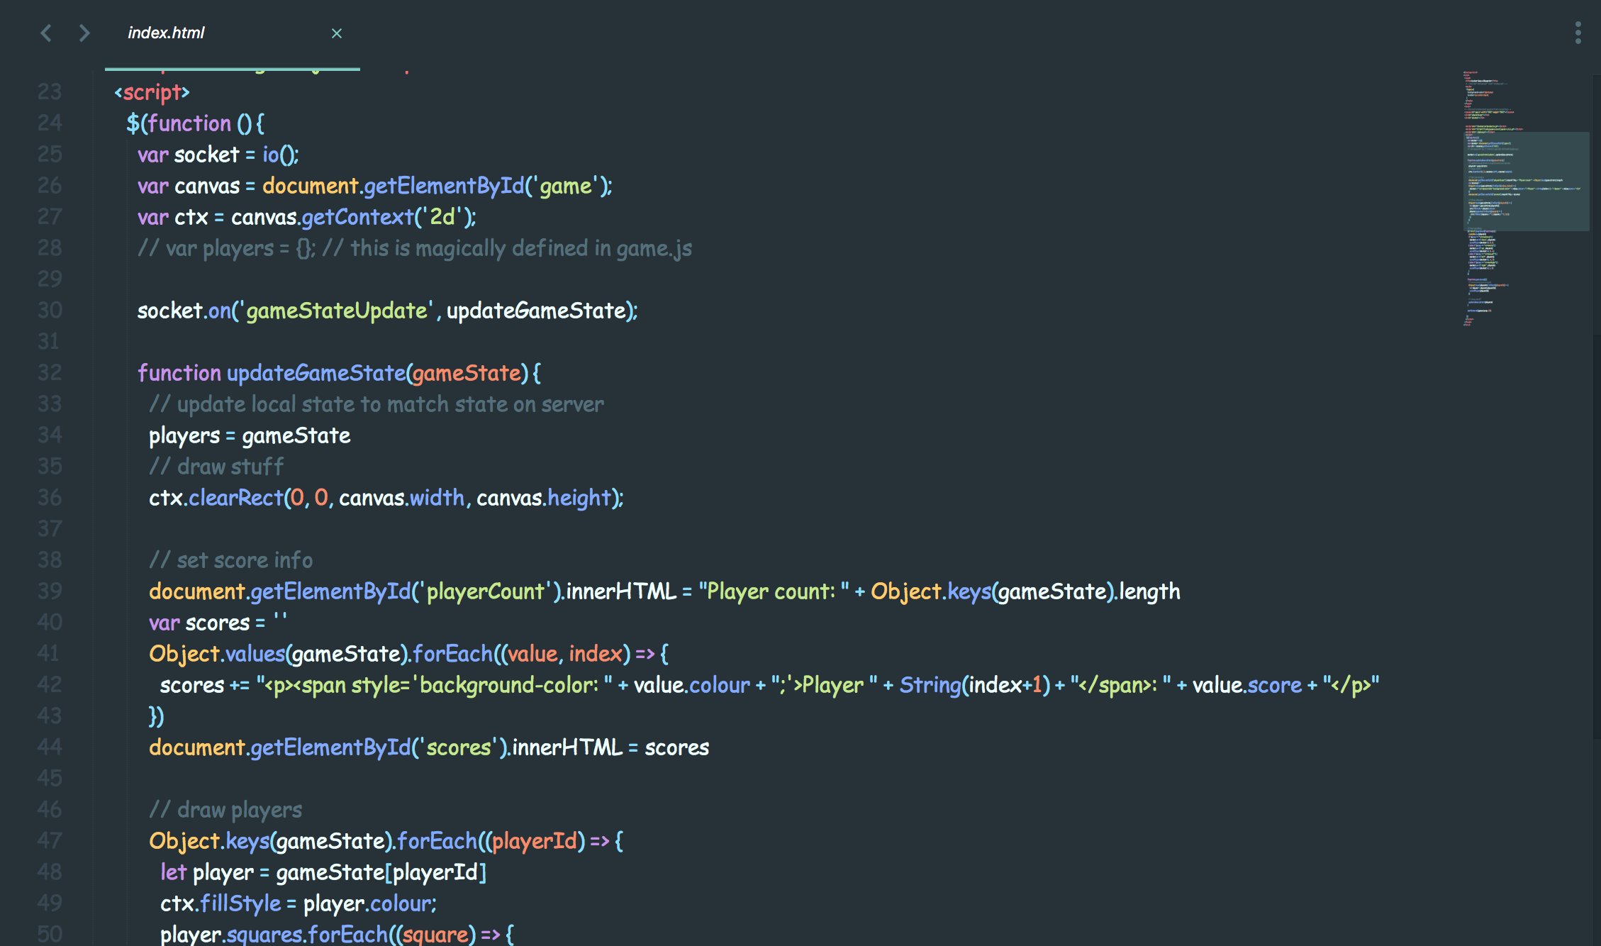The height and width of the screenshot is (946, 1601).
Task: Click line number 32 in gutter
Action: [x=50, y=372]
